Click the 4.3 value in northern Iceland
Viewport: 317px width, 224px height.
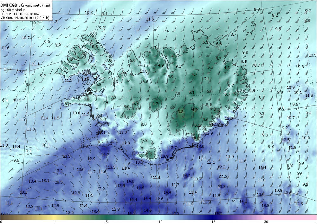click(174, 56)
